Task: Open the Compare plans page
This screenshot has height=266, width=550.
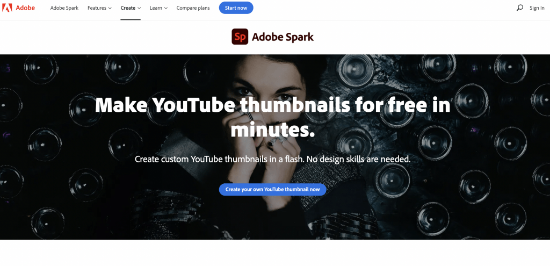Action: click(x=193, y=8)
